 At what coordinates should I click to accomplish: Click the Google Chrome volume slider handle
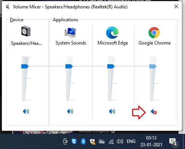pyautogui.click(x=153, y=66)
